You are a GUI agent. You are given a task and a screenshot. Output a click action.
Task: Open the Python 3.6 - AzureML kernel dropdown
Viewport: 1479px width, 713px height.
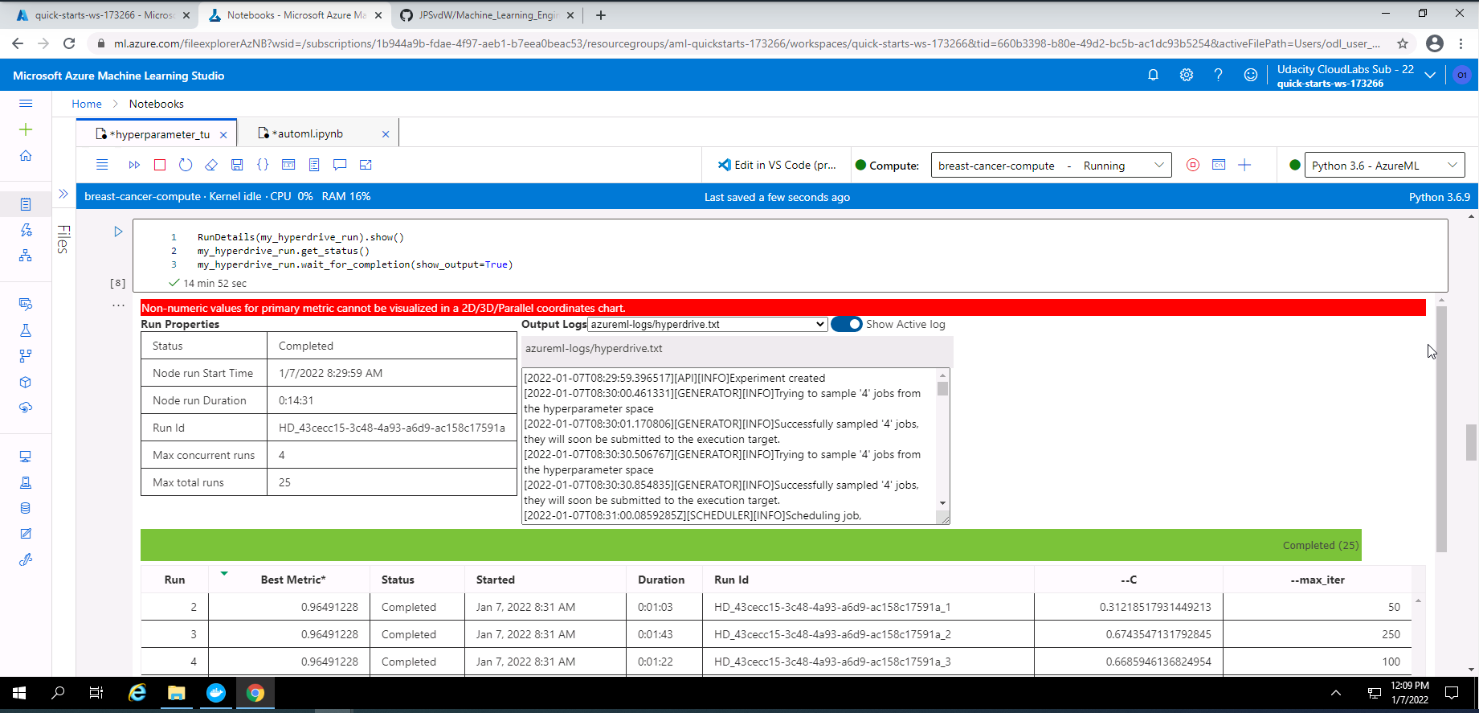point(1384,166)
